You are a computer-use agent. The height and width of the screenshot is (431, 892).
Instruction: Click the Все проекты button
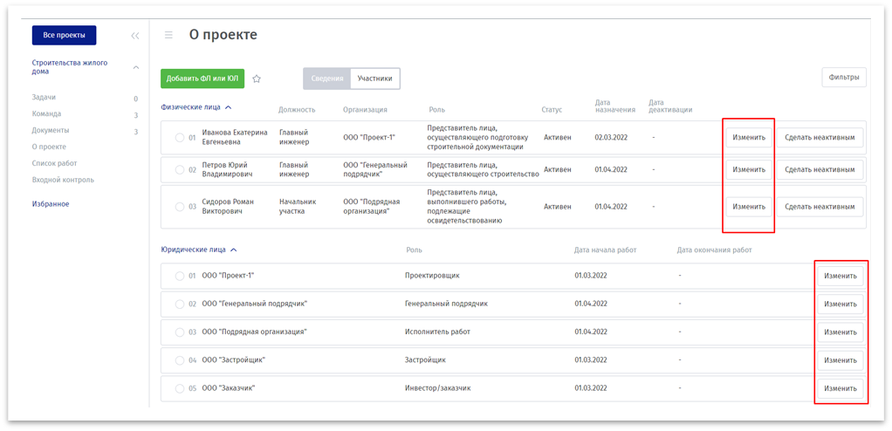(64, 35)
